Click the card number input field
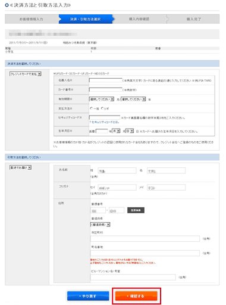Screen dimensions: 226x305 click(x=106, y=90)
